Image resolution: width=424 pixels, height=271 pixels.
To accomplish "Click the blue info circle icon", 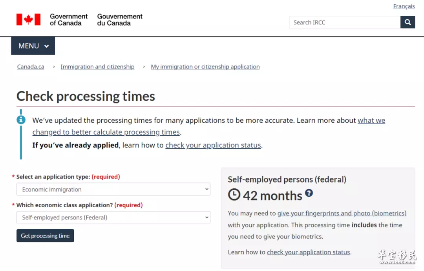I will (x=21, y=120).
